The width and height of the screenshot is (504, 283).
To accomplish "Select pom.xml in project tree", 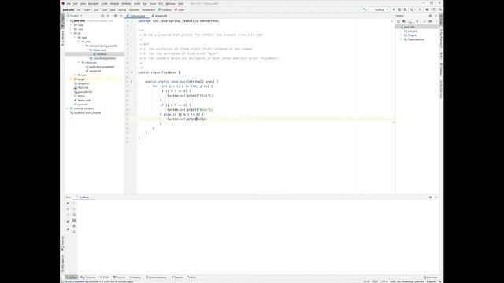I will 81,105.
